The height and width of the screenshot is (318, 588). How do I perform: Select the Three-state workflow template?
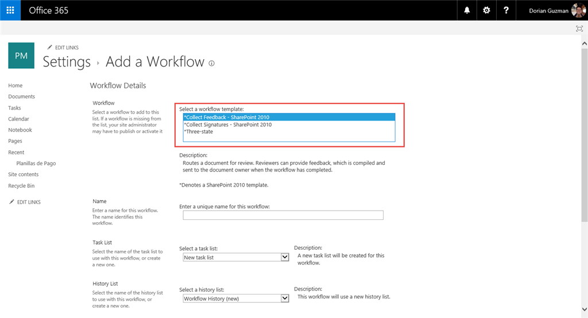click(x=289, y=131)
